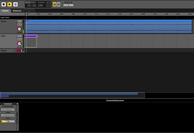Click the Command panel header

8,104
